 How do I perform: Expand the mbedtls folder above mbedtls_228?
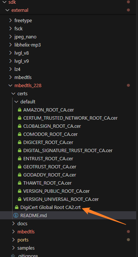point(10,78)
